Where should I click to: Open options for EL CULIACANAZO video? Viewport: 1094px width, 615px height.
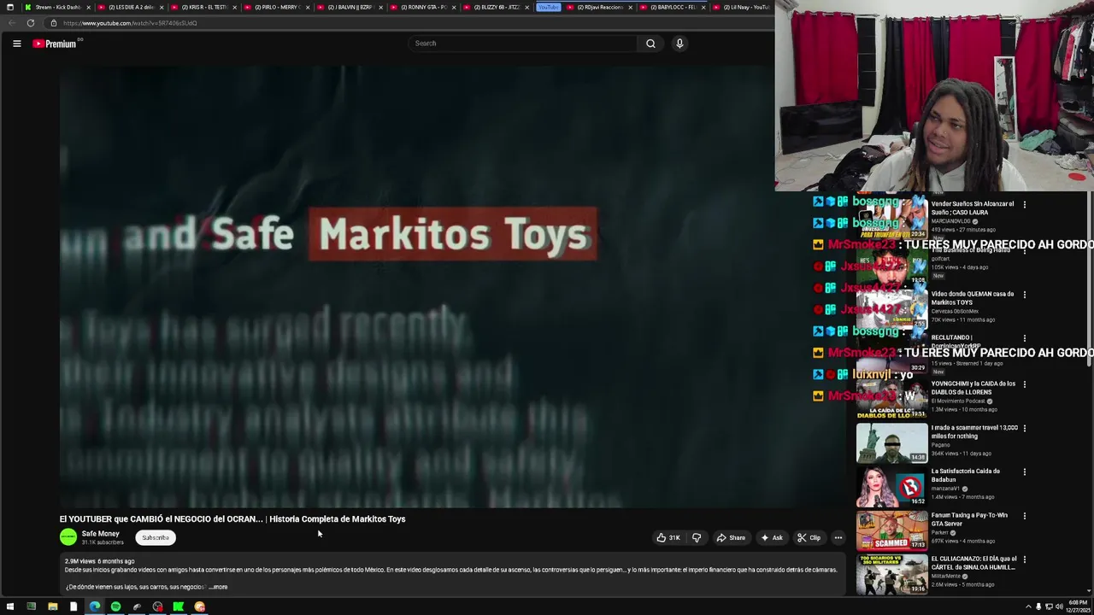(x=1024, y=559)
